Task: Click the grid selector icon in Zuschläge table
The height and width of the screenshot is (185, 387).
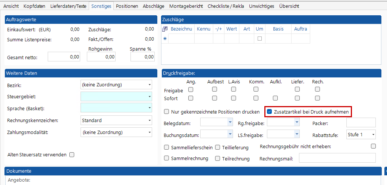Action: coord(165,29)
